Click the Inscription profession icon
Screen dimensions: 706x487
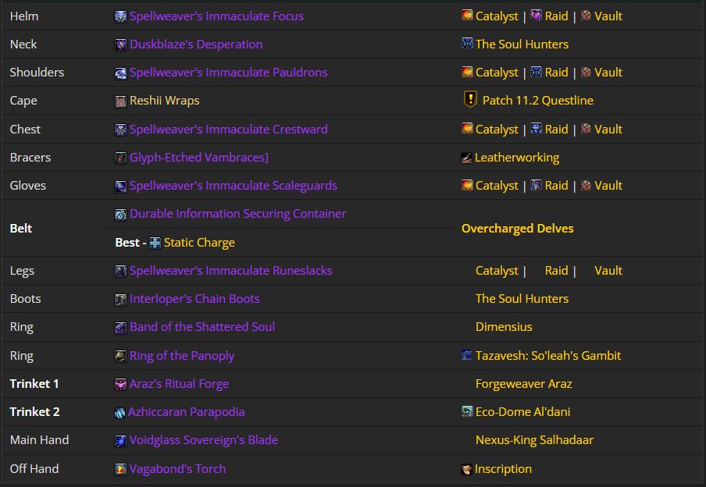pyautogui.click(x=465, y=469)
